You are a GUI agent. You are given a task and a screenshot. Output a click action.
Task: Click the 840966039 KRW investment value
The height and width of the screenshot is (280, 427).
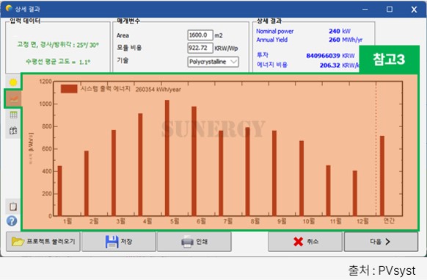(330, 56)
